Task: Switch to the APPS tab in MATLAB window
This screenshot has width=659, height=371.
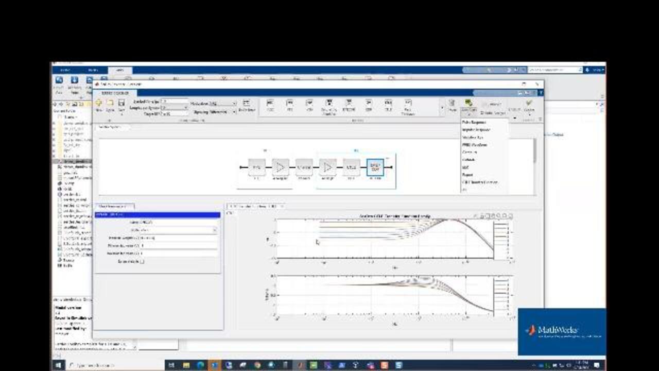Action: click(x=119, y=70)
